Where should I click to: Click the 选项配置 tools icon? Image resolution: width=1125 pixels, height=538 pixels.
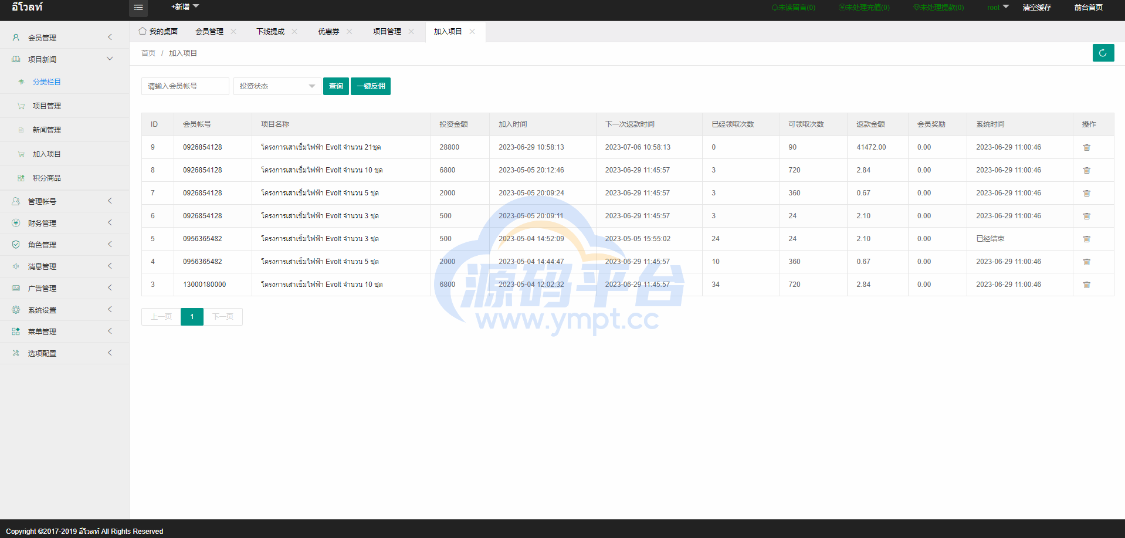tap(16, 353)
